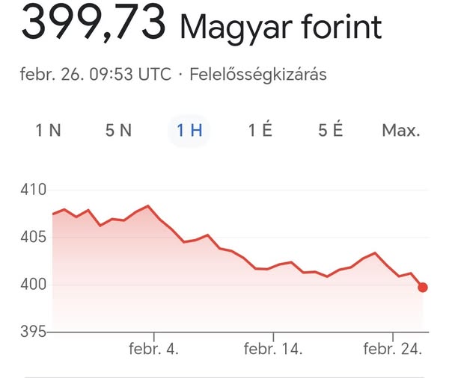Click the Magyar forint currency label

point(281,28)
